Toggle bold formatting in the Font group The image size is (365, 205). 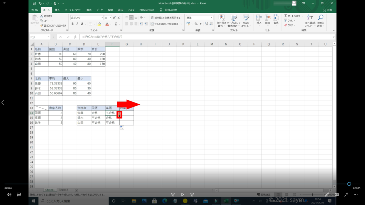point(72,24)
